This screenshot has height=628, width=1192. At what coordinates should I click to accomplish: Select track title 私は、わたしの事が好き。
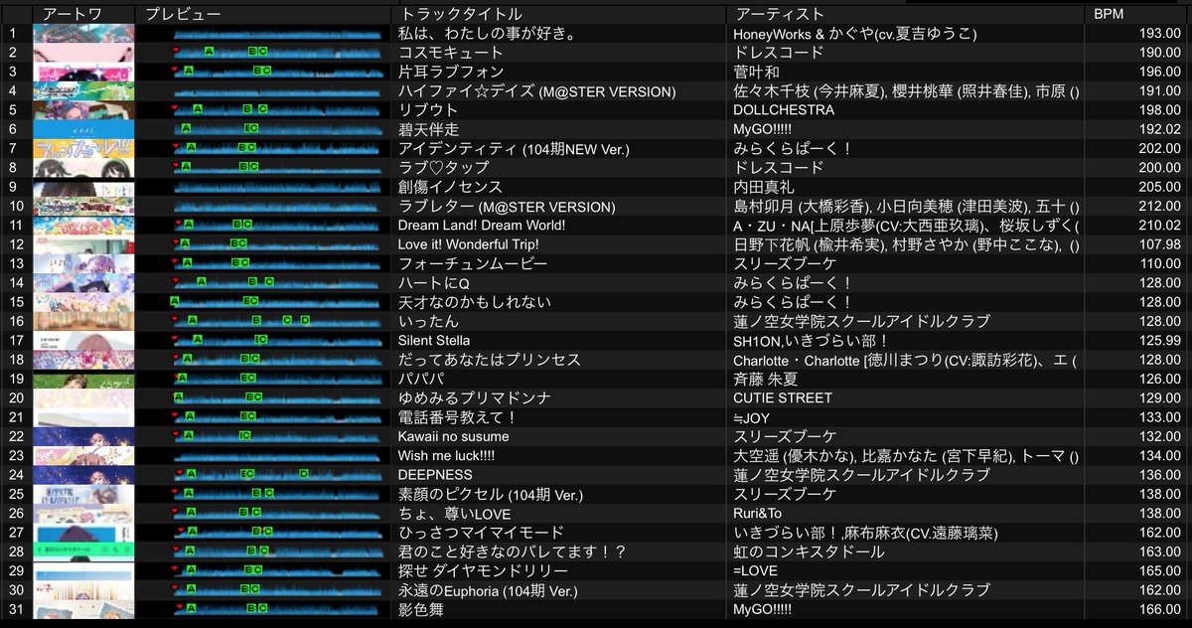point(488,33)
